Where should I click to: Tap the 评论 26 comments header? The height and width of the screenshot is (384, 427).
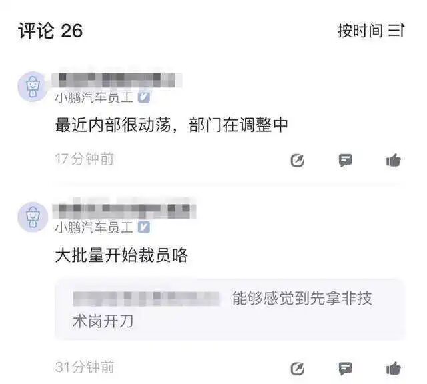coord(51,31)
